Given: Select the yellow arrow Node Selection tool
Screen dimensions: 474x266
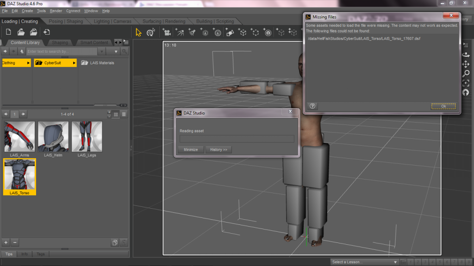Looking at the screenshot, I should 138,32.
